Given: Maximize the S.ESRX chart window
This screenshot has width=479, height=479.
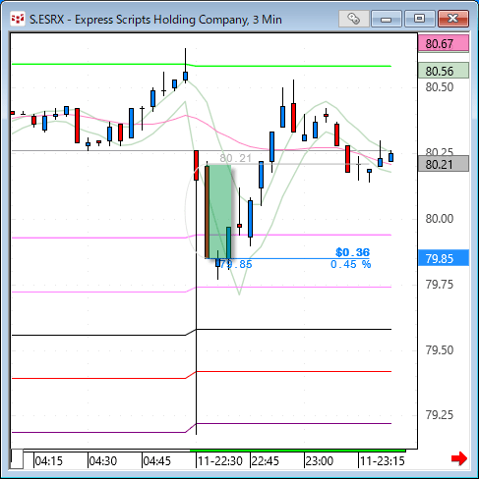Looking at the screenshot, I should pos(419,19).
